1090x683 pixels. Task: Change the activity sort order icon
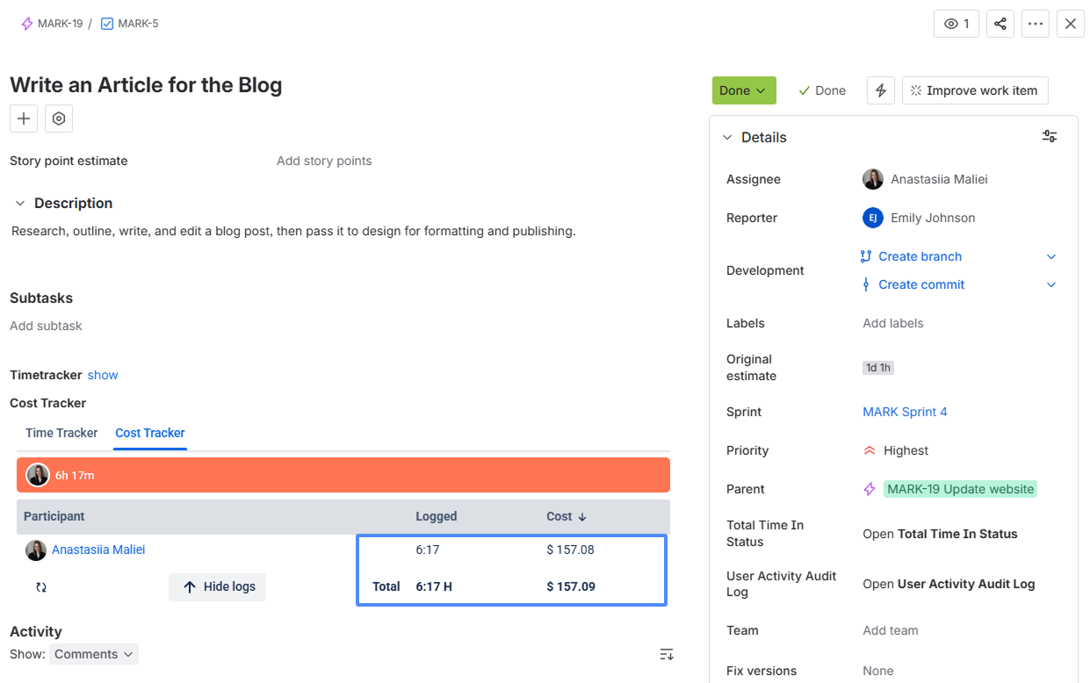(667, 654)
